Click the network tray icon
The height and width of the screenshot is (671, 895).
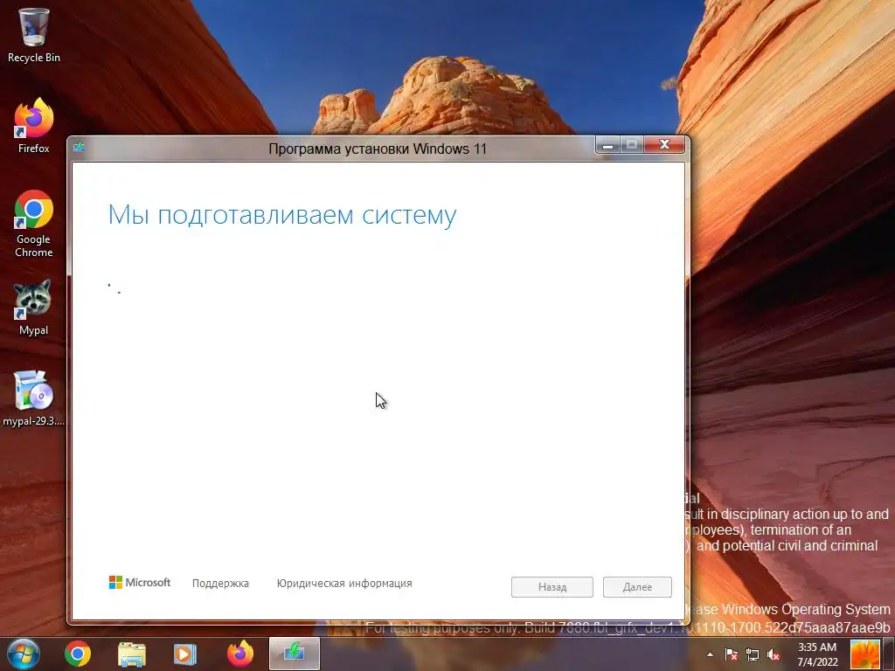753,654
